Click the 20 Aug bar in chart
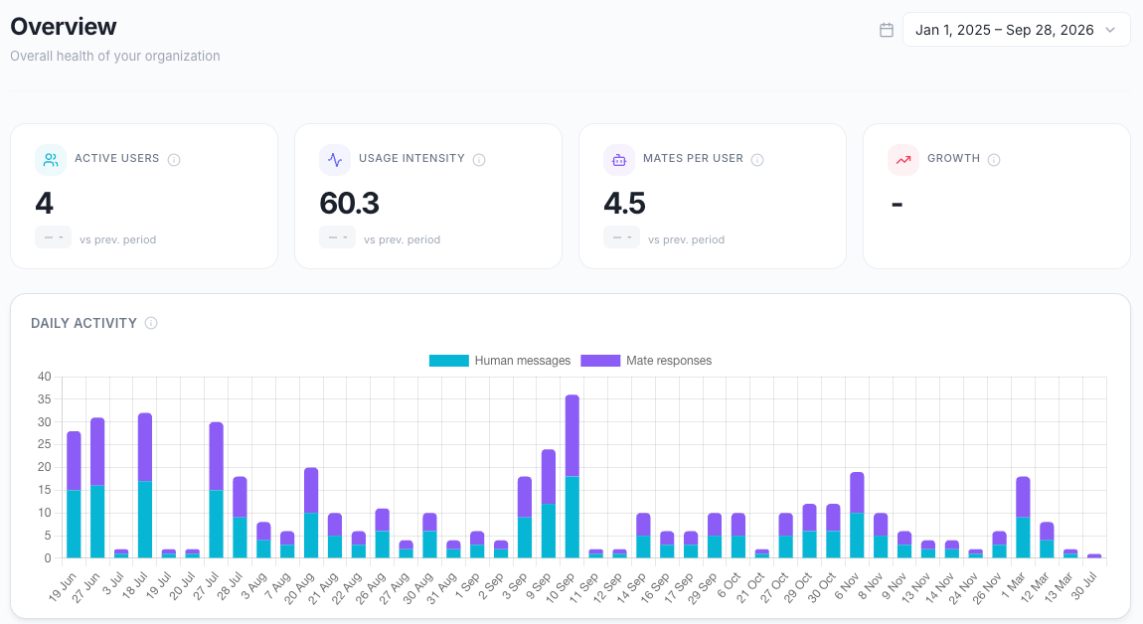1143x624 pixels. 311,513
